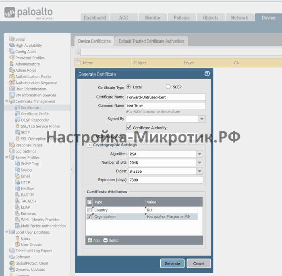The height and width of the screenshot is (276, 282).
Task: Check the Country attribute row checkbox
Action: [x=89, y=210]
